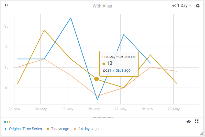Open widget settings gear
This screenshot has width=205, height=137.
click(198, 6)
